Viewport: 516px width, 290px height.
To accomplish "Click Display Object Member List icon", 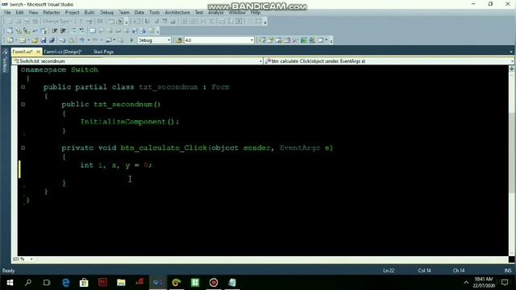I will point(10,31).
